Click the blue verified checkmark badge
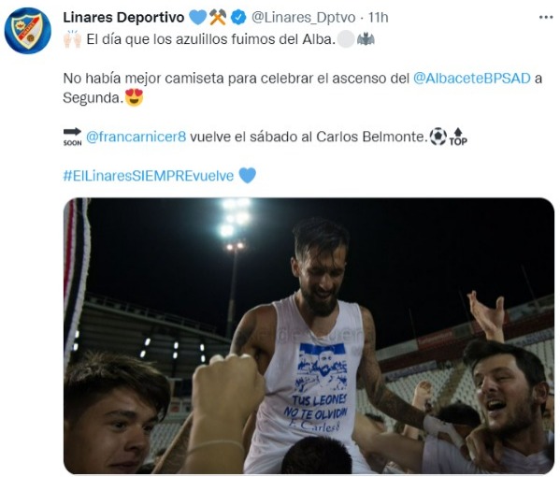Image resolution: width=560 pixels, height=477 pixels. coord(238,17)
